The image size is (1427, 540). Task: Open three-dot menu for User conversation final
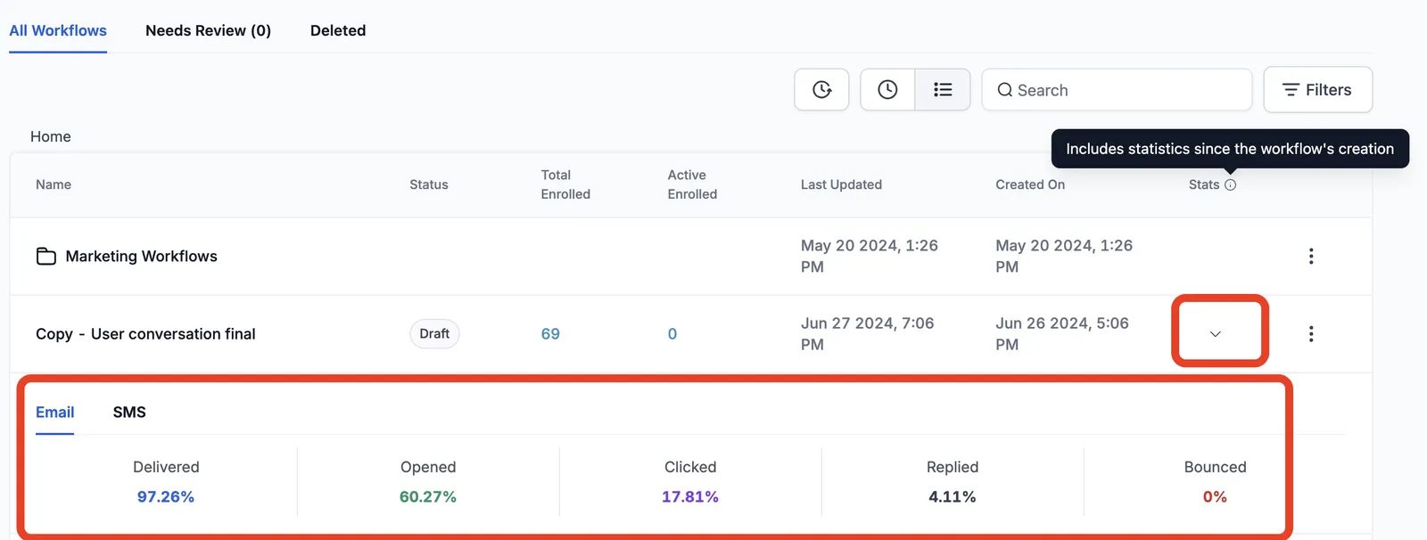[x=1311, y=334]
